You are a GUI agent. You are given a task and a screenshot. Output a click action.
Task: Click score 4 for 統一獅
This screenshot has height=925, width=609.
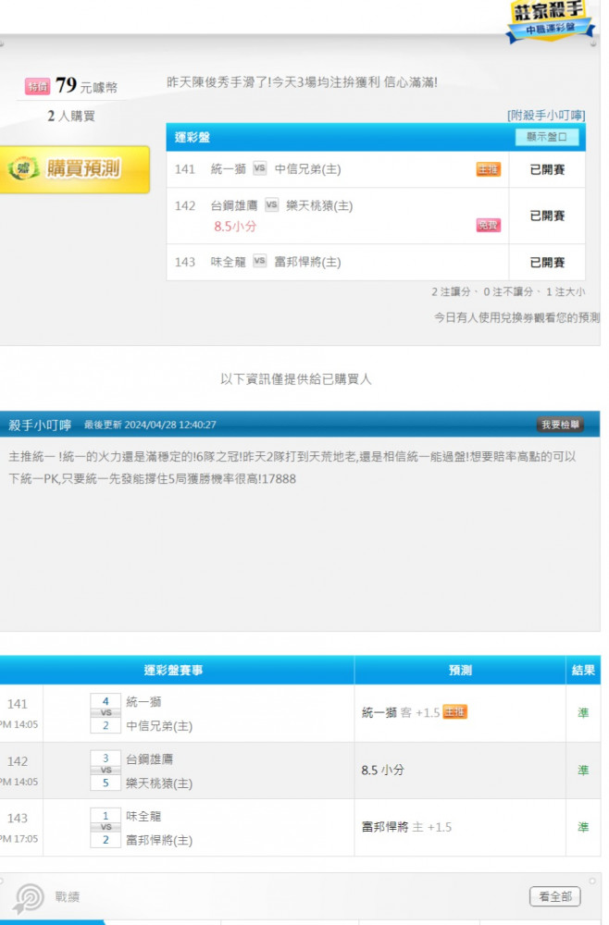point(106,701)
